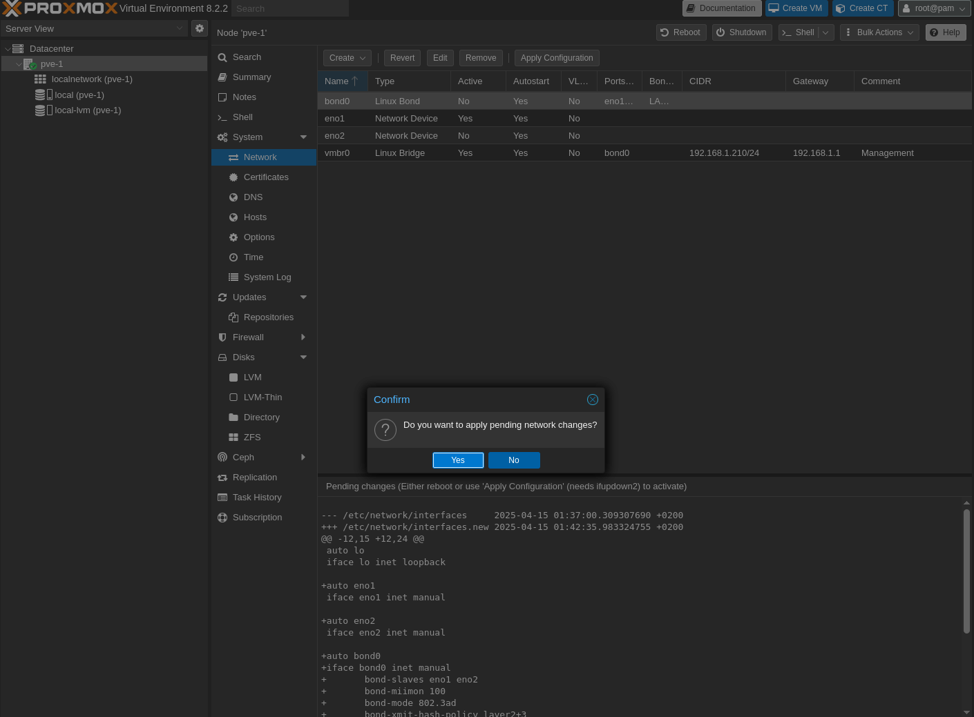The width and height of the screenshot is (974, 717).
Task: Select the Summary menu item
Action: click(251, 77)
